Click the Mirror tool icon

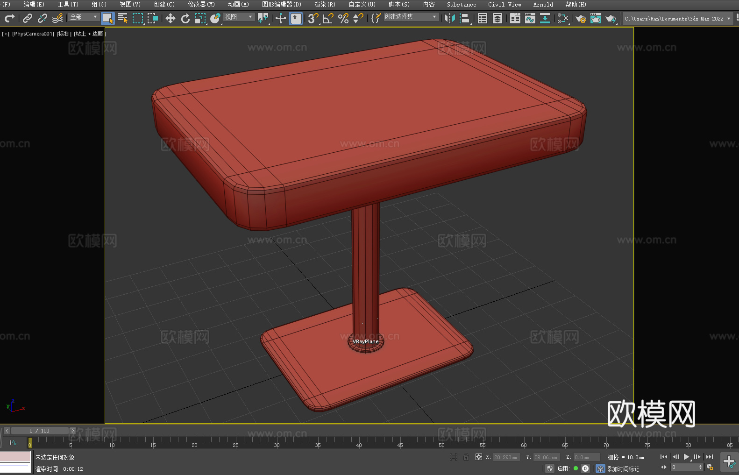pos(449,18)
